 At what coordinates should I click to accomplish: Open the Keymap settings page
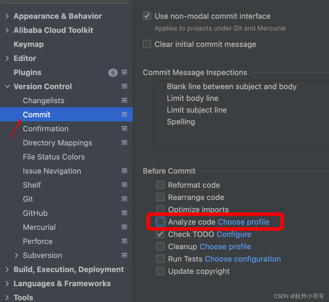(x=29, y=44)
